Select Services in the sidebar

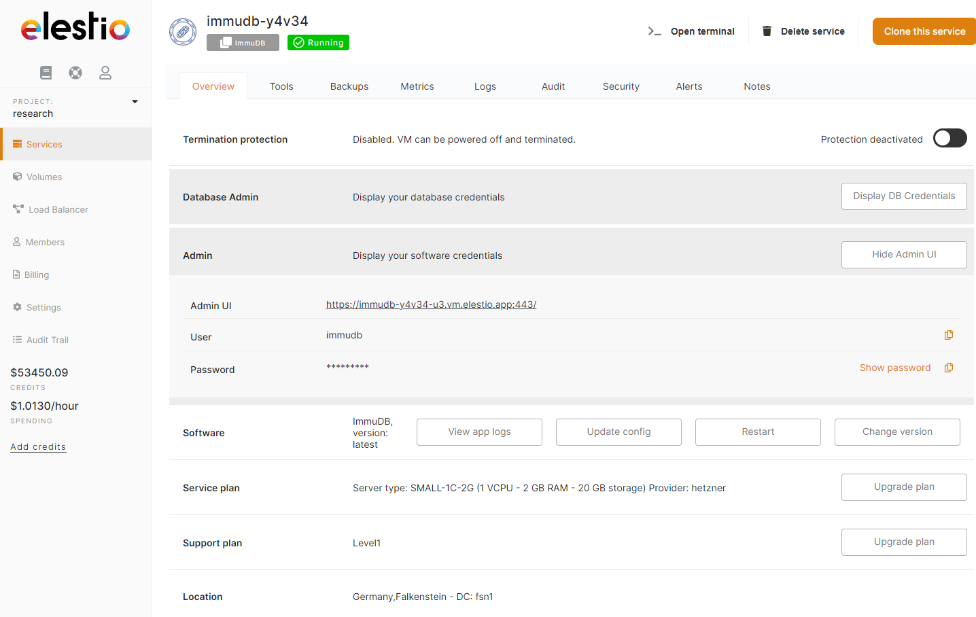pyautogui.click(x=76, y=144)
